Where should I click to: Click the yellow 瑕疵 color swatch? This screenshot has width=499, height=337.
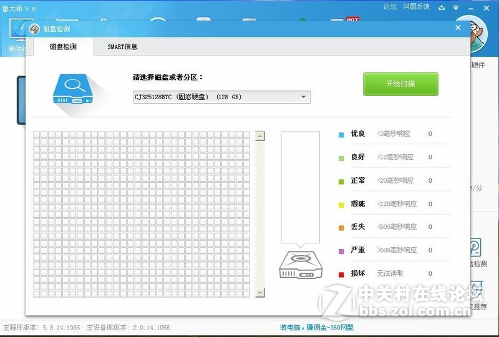[341, 205]
